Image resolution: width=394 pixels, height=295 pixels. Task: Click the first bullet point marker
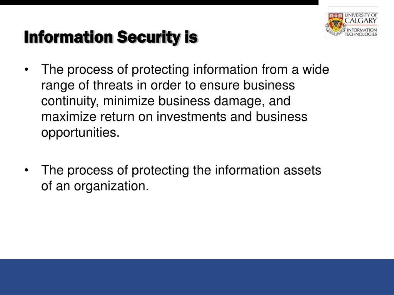coord(27,70)
